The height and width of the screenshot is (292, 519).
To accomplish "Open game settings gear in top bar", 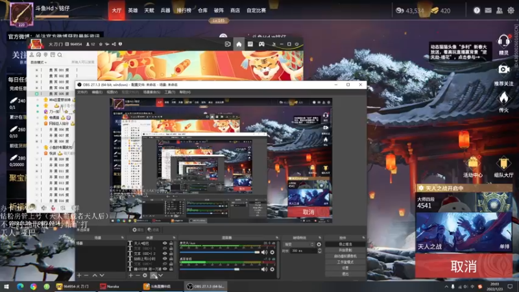I will click(x=511, y=10).
